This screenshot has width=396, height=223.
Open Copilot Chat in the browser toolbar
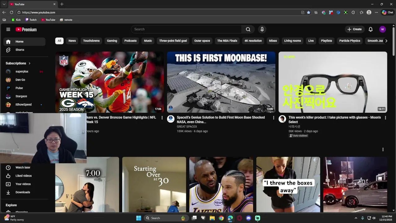coord(387,12)
